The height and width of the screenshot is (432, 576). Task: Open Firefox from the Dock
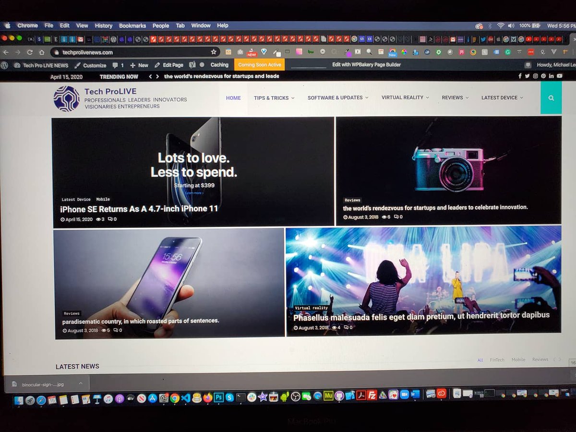(208, 397)
